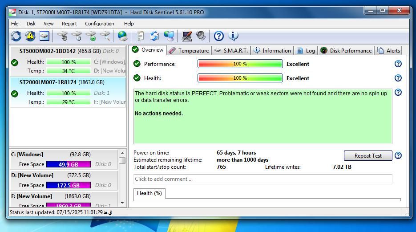Click the green check icon beside ST2000LM007 disk
The height and width of the screenshot is (232, 416).
pyautogui.click(x=15, y=94)
